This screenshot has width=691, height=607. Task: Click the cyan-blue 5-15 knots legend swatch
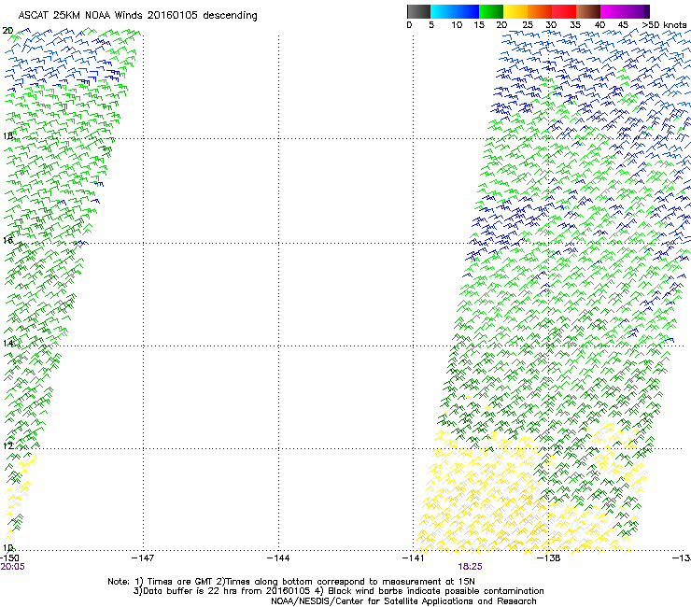tap(455, 11)
